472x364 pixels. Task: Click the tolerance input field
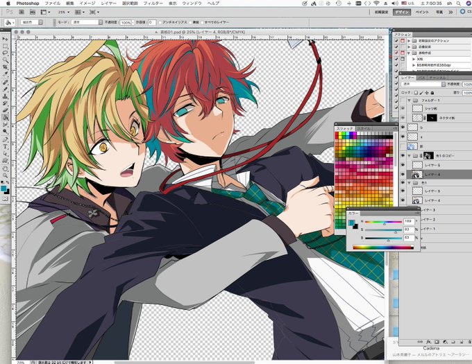pyautogui.click(x=152, y=23)
